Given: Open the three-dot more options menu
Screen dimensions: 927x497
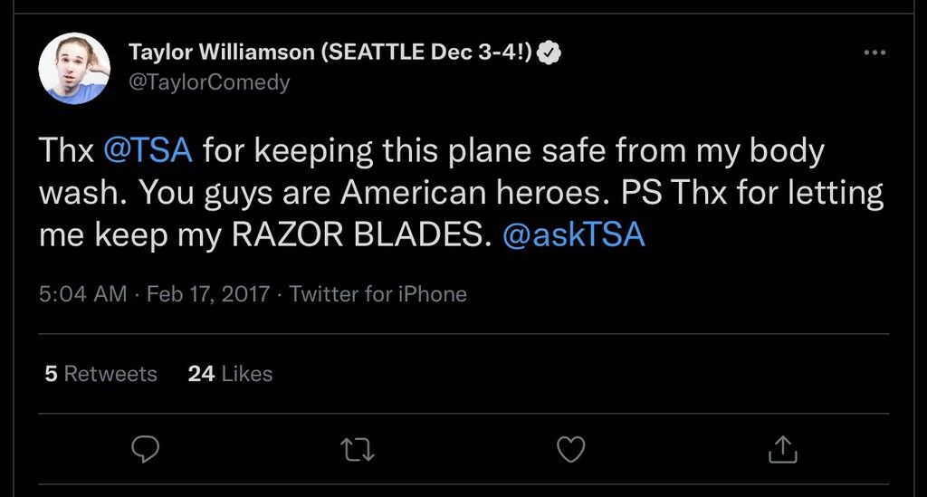Looking at the screenshot, I should [x=874, y=53].
